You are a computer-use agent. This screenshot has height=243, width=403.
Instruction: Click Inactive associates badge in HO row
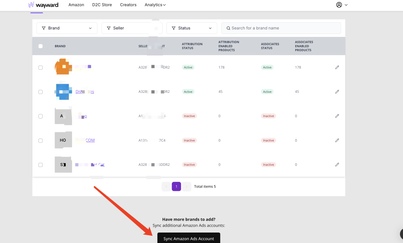pyautogui.click(x=269, y=141)
